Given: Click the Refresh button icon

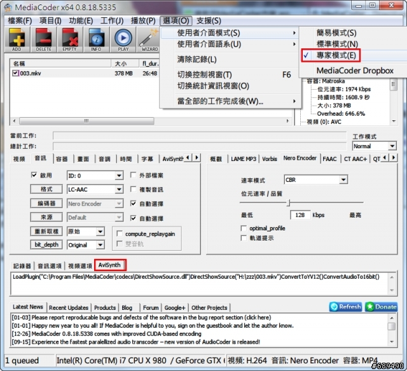Looking at the screenshot, I should (345, 307).
